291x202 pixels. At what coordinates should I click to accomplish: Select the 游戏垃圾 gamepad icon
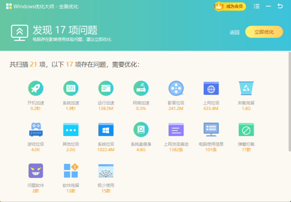pos(36,129)
